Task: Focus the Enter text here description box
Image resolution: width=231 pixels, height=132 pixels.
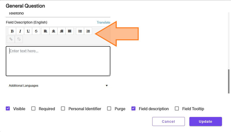Action: point(58,61)
